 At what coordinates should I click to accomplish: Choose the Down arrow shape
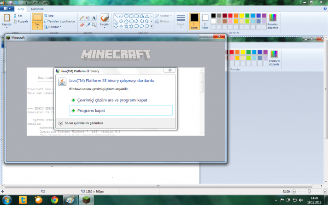pyautogui.click(x=116, y=26)
